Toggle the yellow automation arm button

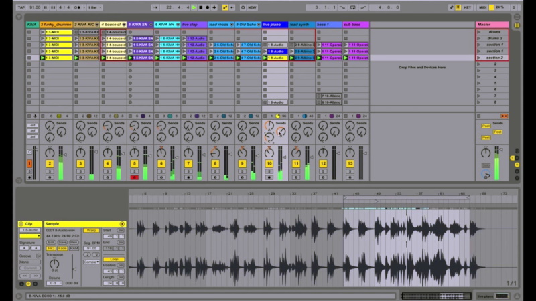(225, 7)
